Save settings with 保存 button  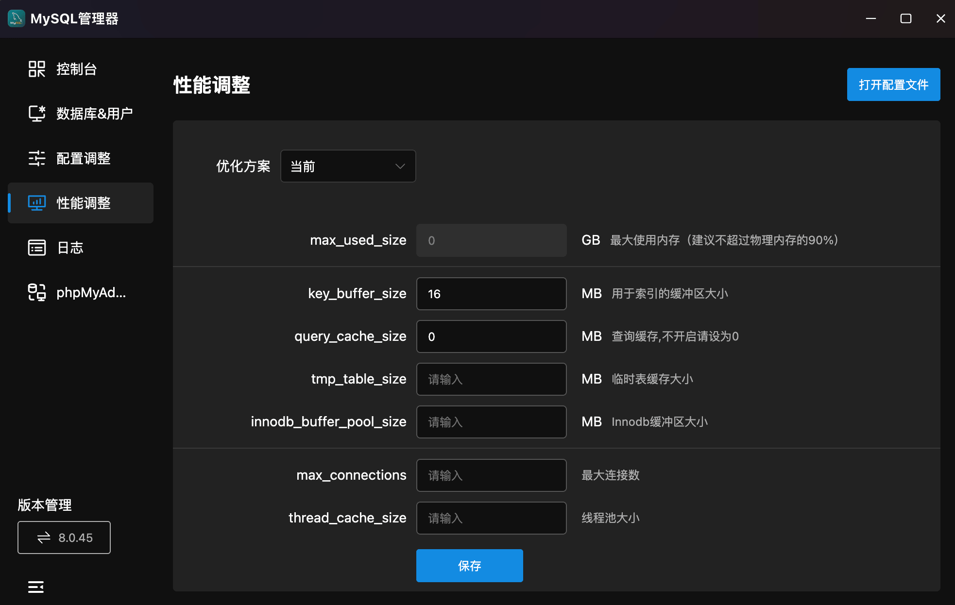pyautogui.click(x=469, y=566)
